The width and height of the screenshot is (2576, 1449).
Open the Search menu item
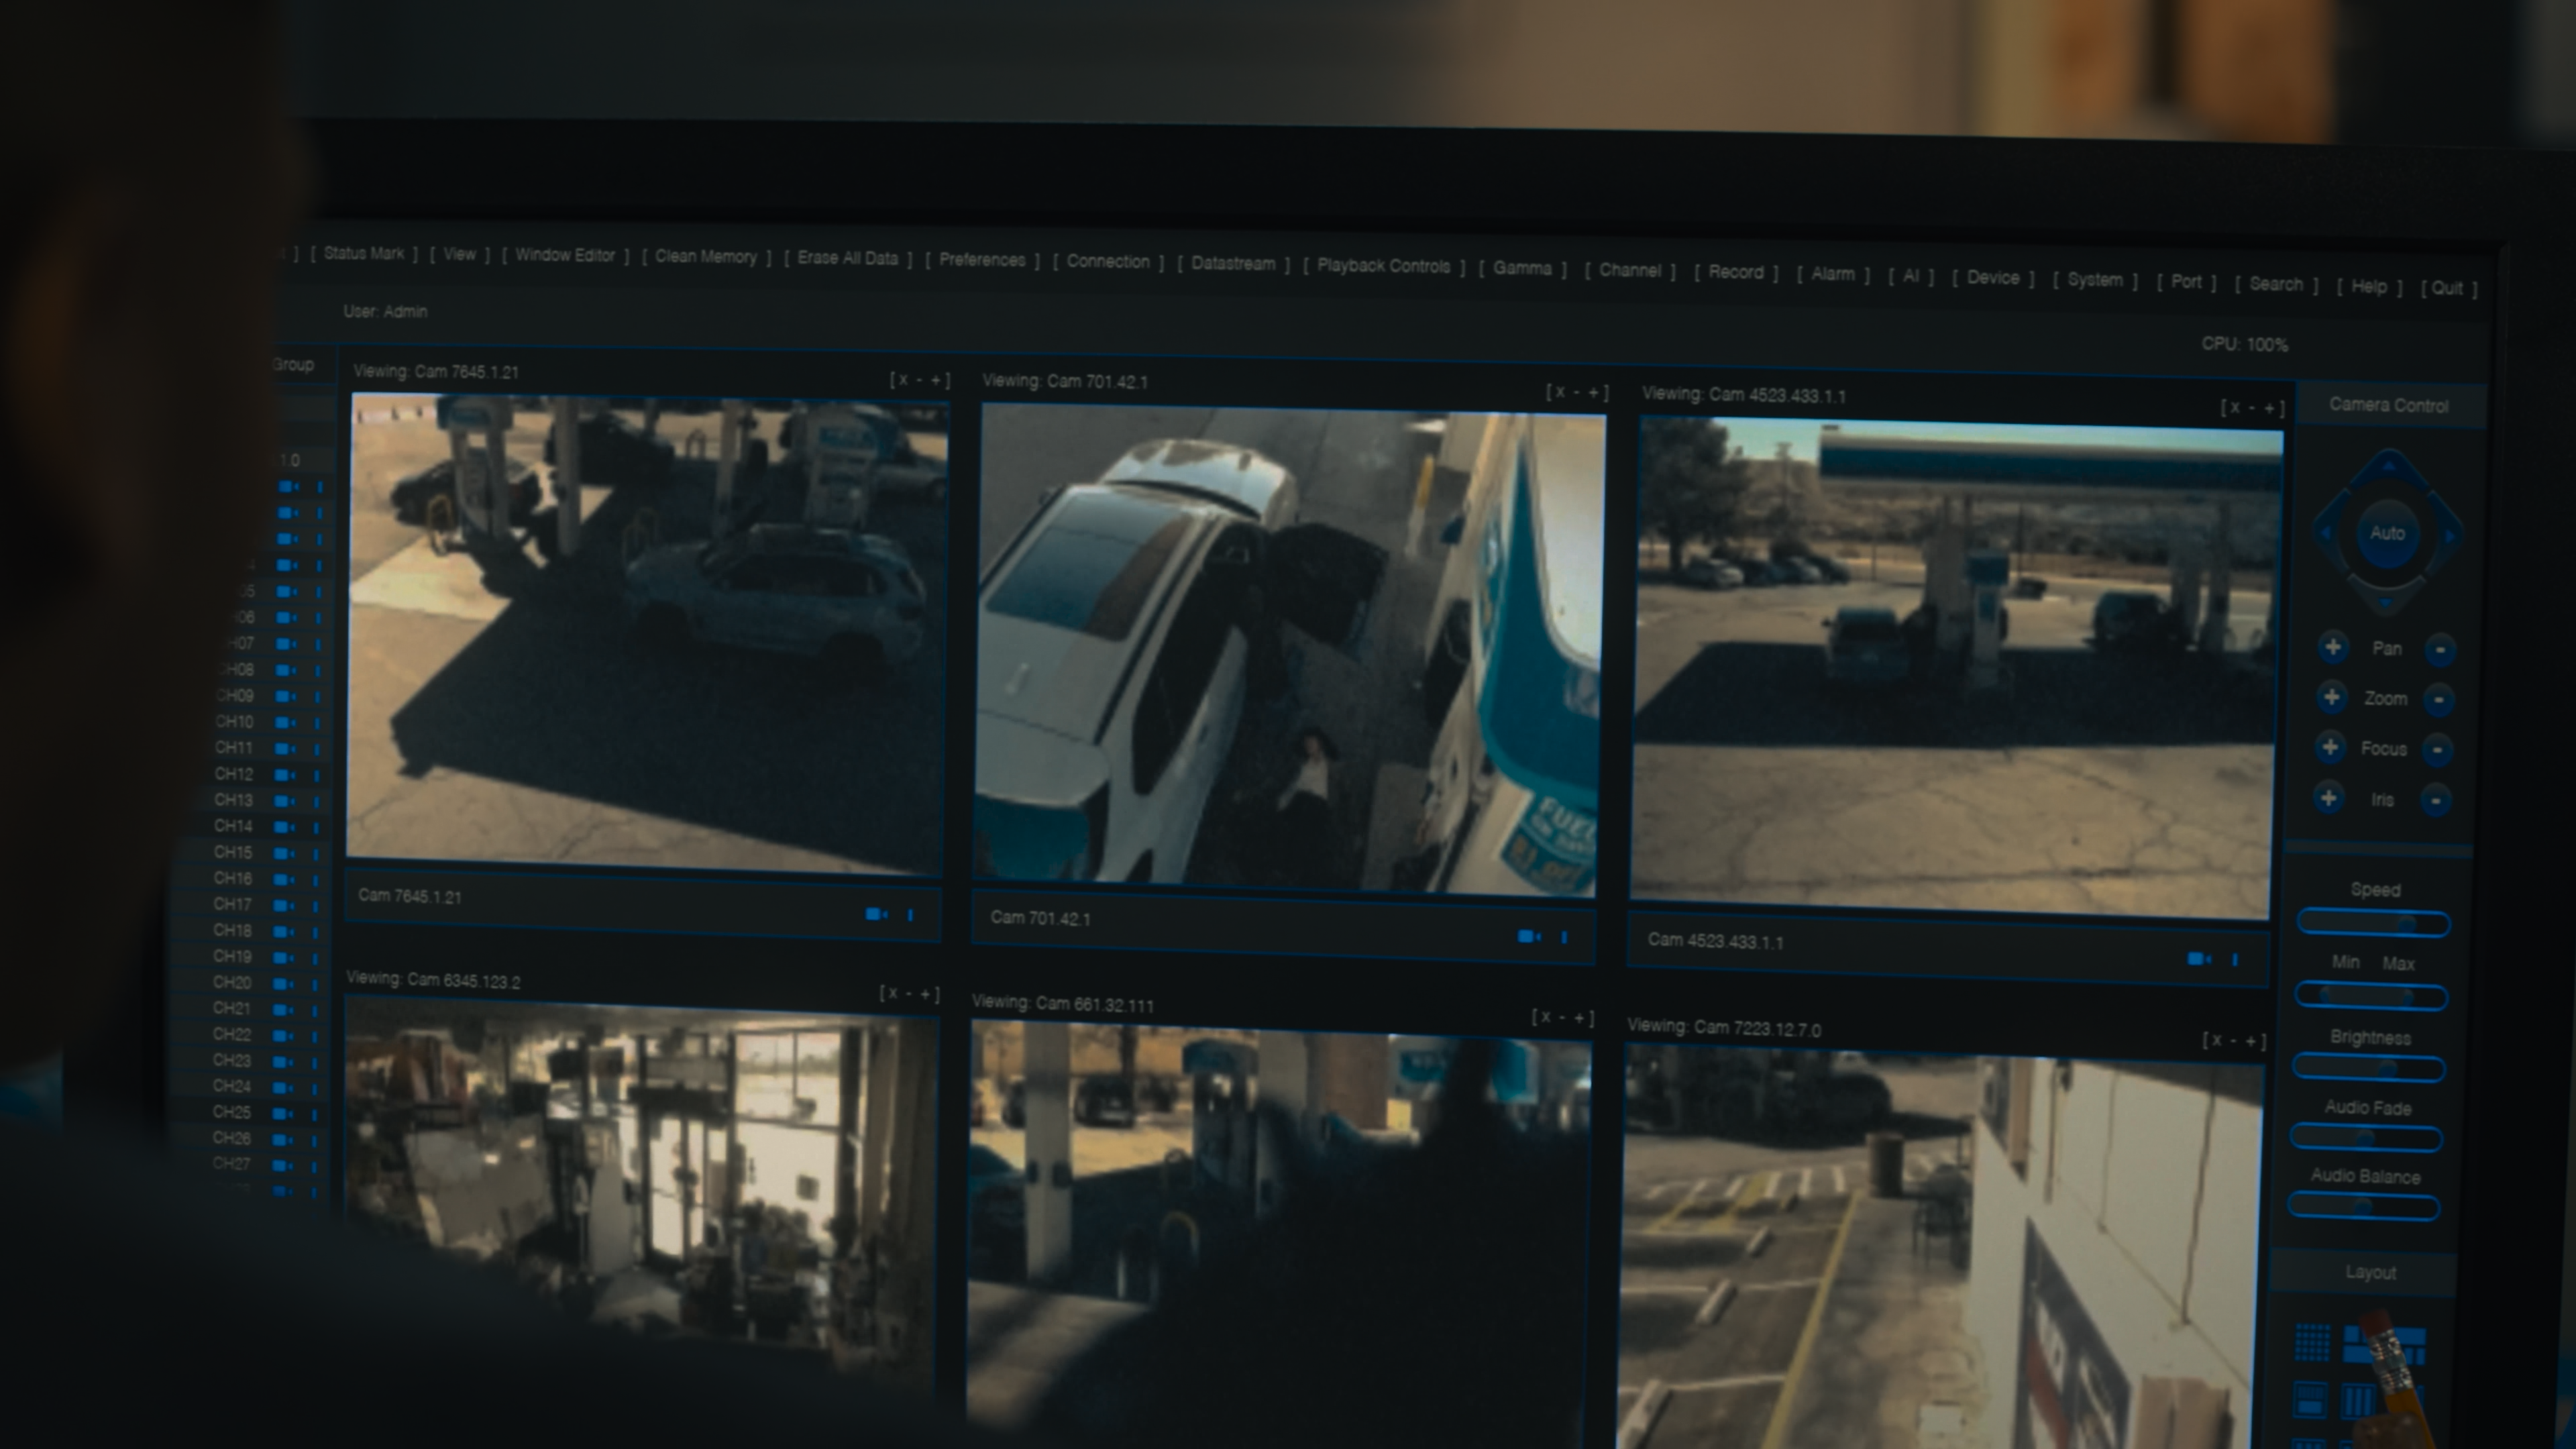(x=2275, y=284)
